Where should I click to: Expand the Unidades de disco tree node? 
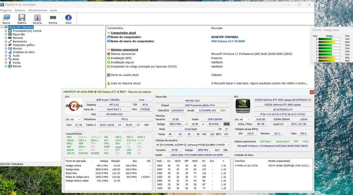6,52
